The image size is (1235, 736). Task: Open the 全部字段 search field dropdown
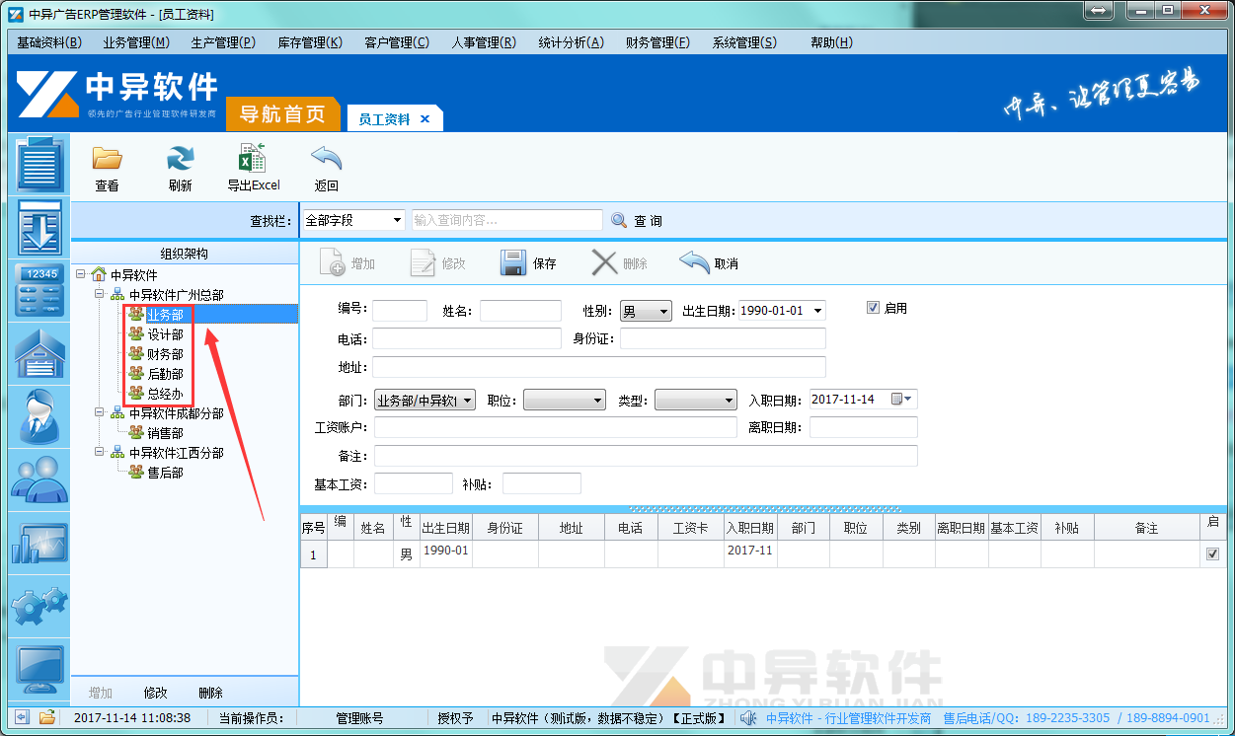[397, 221]
